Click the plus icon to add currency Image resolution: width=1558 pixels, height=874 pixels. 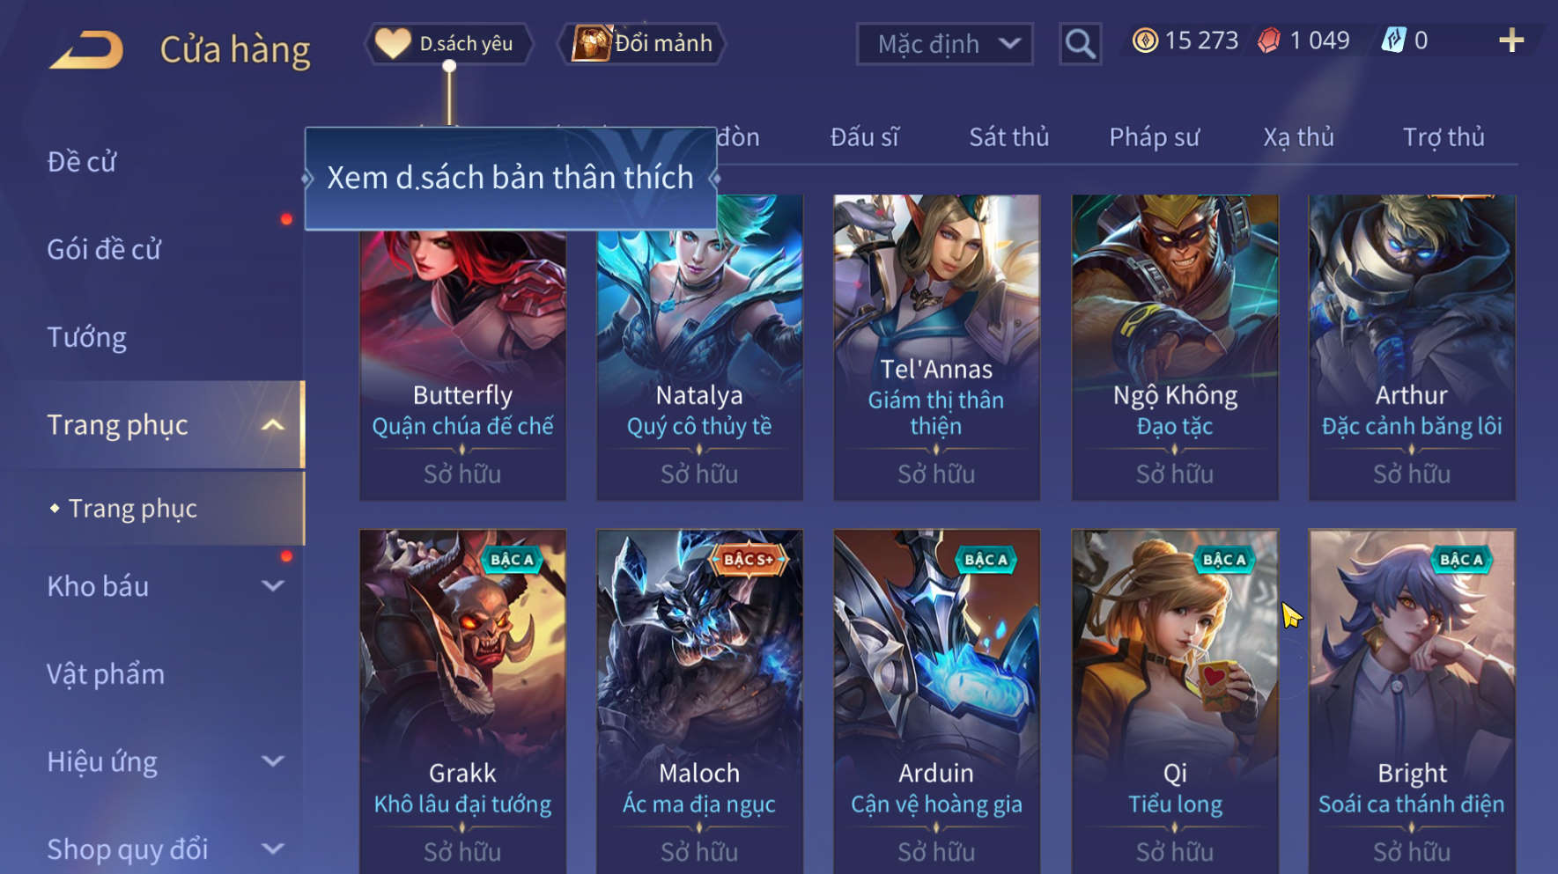click(1511, 40)
